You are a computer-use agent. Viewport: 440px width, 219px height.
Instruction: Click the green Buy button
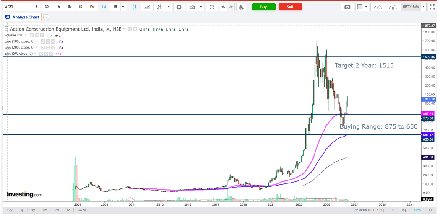tap(263, 7)
